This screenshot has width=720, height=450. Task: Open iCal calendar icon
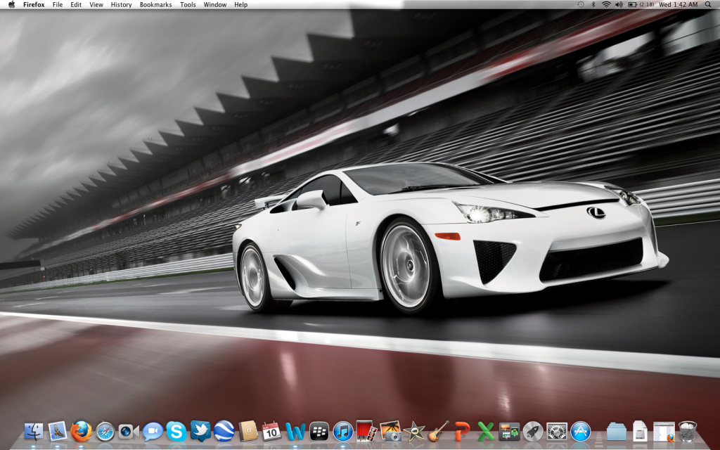[x=271, y=432]
